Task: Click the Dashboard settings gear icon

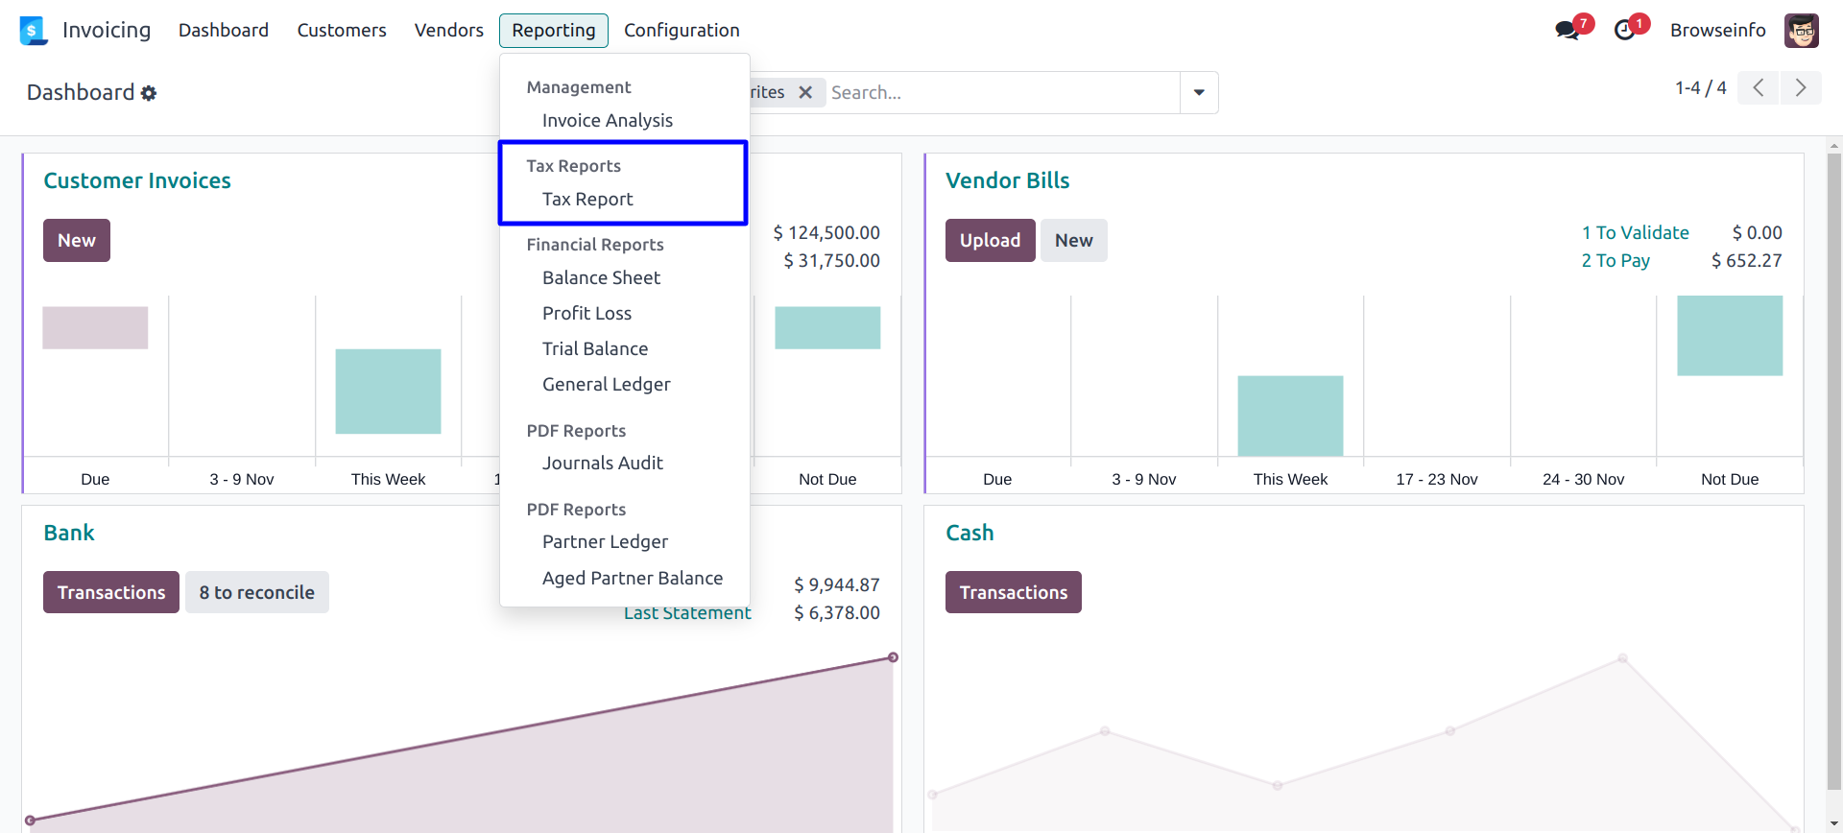Action: tap(149, 93)
